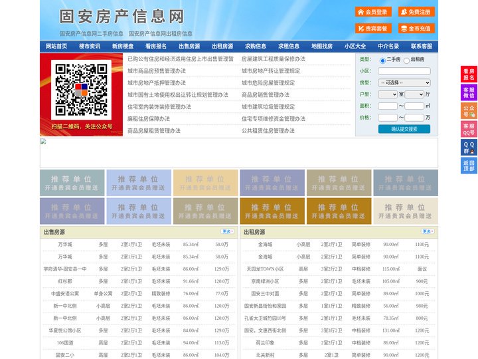
Task: Open 城市建筑垃圾管理规定 link
Action: tap(268, 107)
